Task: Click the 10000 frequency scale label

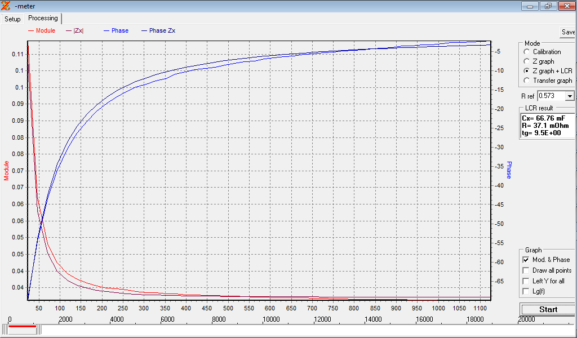Action: 272,319
